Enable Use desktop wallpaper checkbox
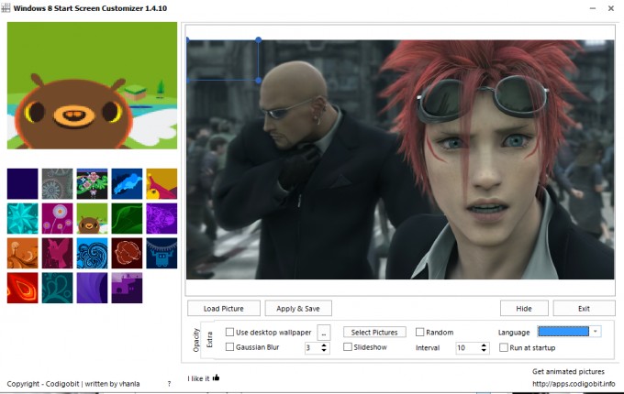 [x=229, y=332]
